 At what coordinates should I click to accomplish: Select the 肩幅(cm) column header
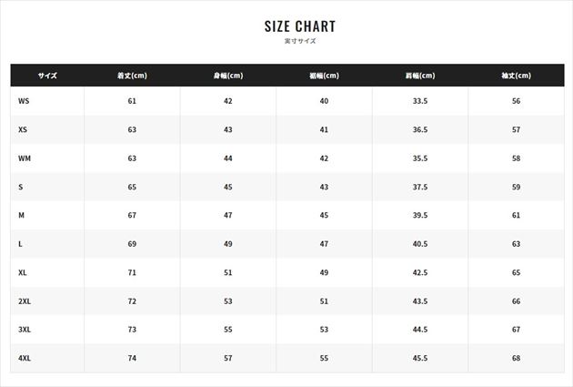point(419,76)
